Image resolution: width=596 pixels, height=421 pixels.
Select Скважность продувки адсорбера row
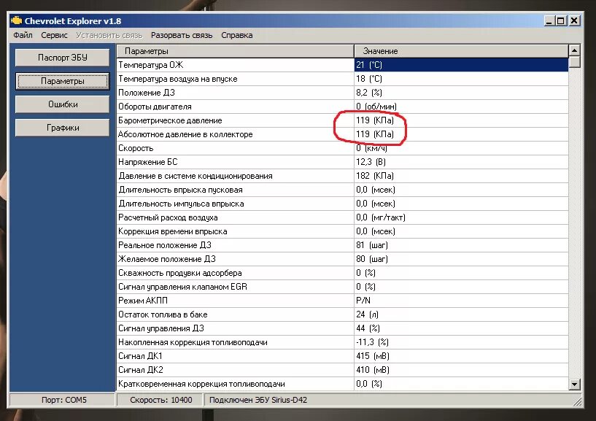coord(342,273)
